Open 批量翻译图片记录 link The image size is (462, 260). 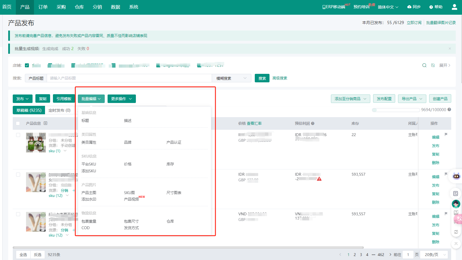441,23
